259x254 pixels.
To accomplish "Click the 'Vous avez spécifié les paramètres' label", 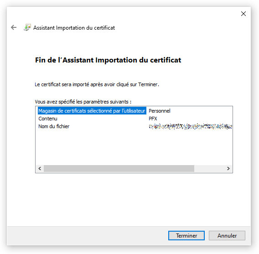I will [x=83, y=102].
